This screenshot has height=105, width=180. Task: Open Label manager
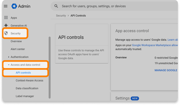click(25, 96)
